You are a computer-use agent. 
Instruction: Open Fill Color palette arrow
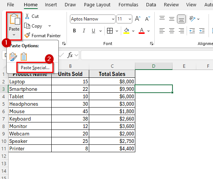[133, 31]
